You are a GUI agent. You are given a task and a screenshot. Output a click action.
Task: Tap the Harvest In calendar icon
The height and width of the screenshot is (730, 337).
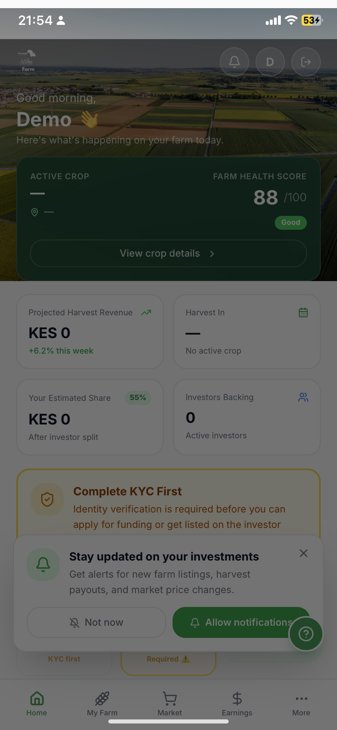pyautogui.click(x=303, y=312)
